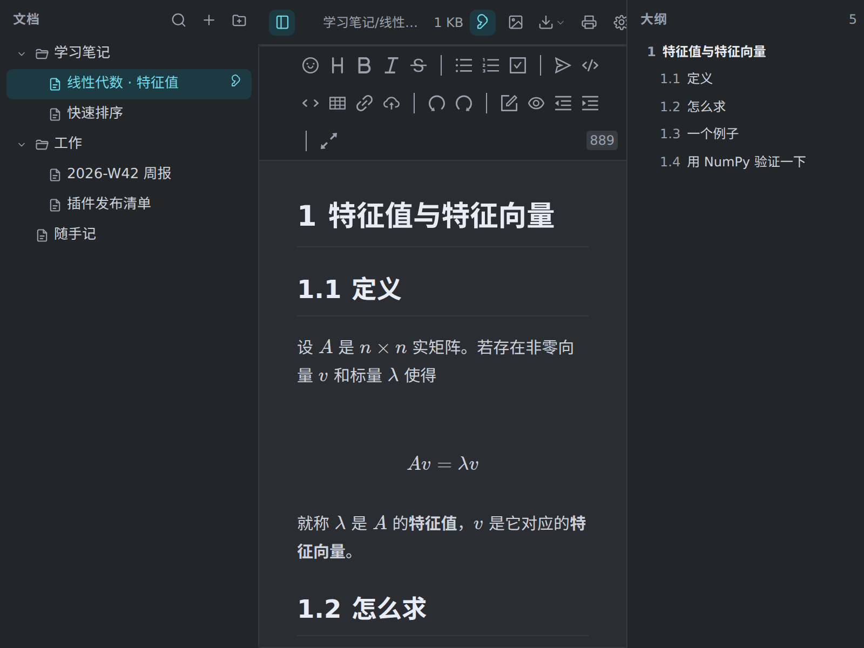
Task: Redo the last edit
Action: point(464,103)
